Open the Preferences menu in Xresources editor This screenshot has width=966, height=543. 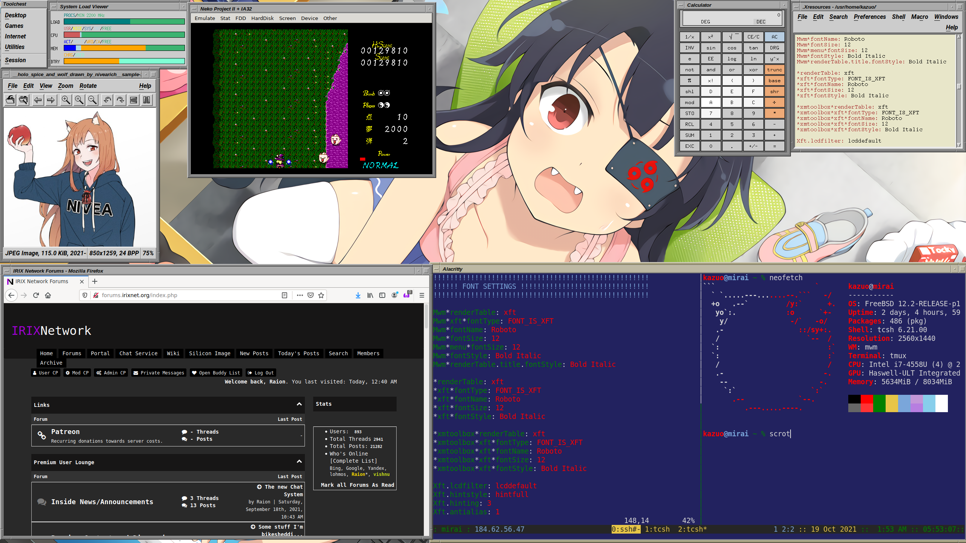tap(869, 17)
